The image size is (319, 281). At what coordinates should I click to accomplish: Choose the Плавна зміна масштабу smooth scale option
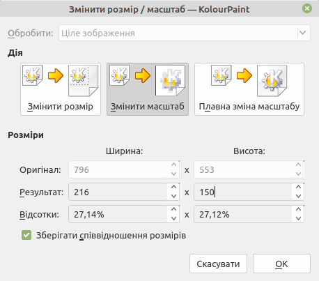click(x=249, y=89)
